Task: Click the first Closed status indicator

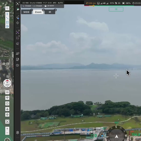Action: (27, 6)
